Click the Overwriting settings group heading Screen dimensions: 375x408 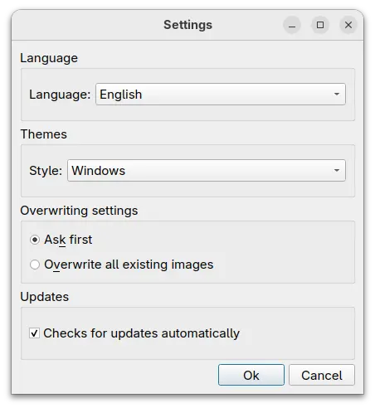79,211
